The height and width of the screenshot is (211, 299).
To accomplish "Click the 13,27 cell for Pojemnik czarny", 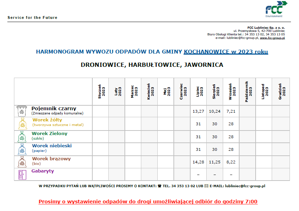I will click(198, 111).
